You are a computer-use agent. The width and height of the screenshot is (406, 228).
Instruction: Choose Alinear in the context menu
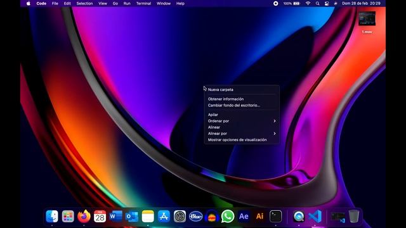point(242,127)
